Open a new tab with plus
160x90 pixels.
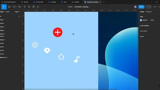[x=104, y=2]
